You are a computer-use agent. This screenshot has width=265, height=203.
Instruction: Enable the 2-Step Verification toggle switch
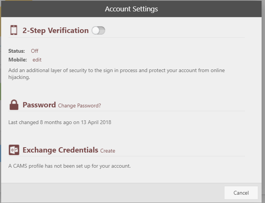tap(98, 31)
